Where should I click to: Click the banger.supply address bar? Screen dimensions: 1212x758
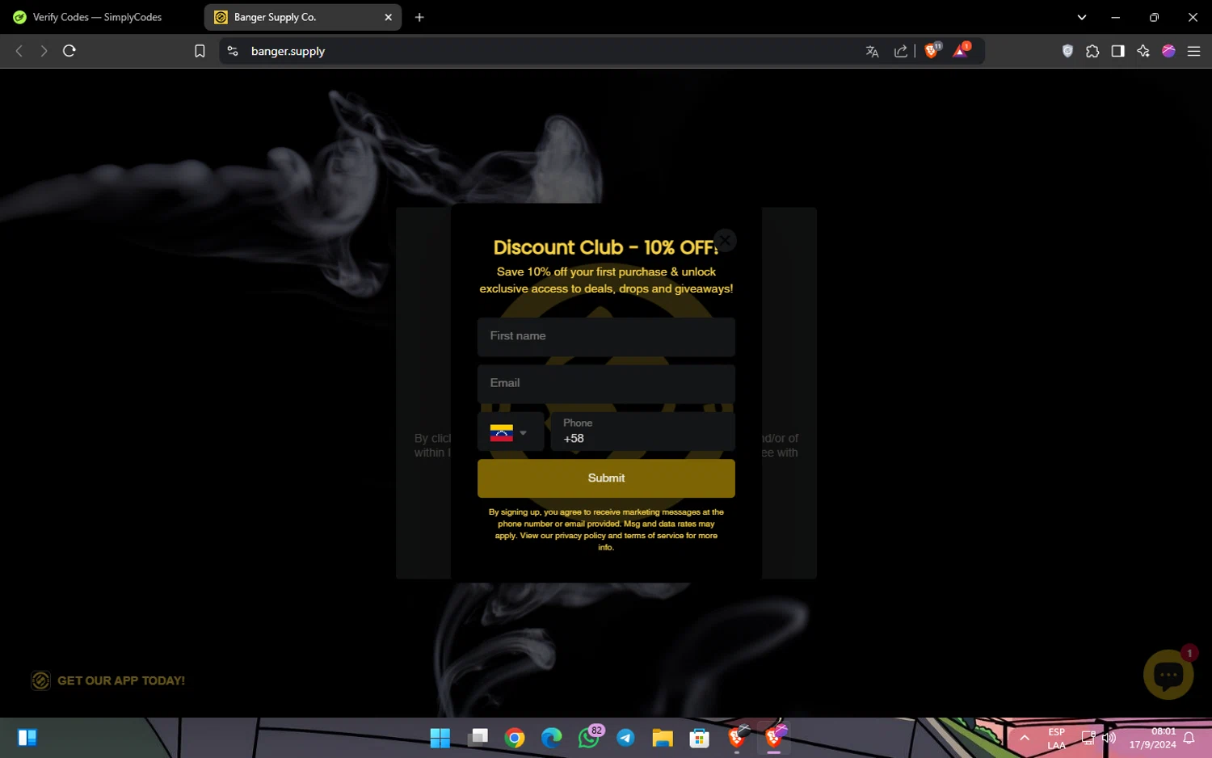click(288, 51)
